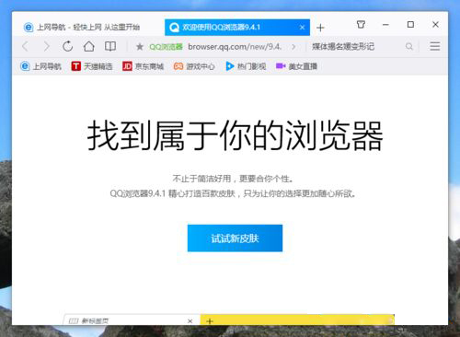Expand the address bar chevron arrow
Screen dimensions: 460x337
click(293, 47)
